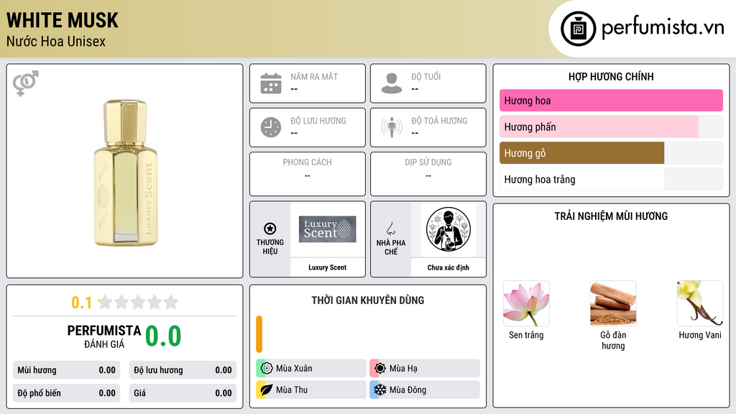Select the Mùa Thu season button
736x414 pixels.
click(311, 390)
